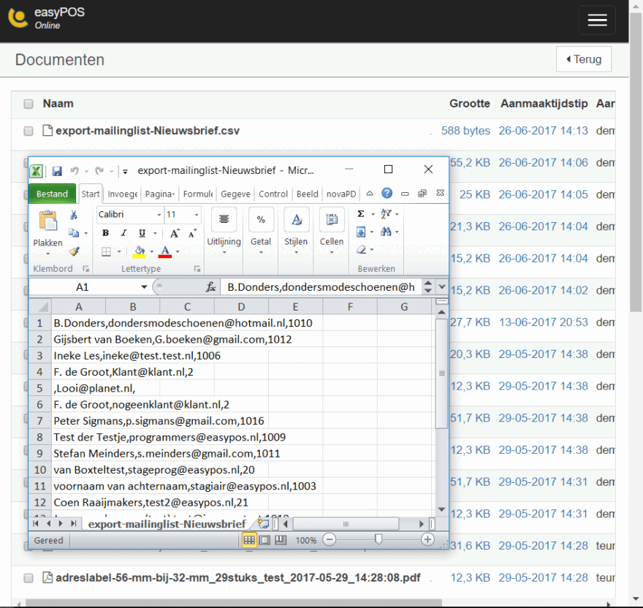Image resolution: width=643 pixels, height=608 pixels.
Task: Expand the Stijlen styles group button
Action: (296, 231)
